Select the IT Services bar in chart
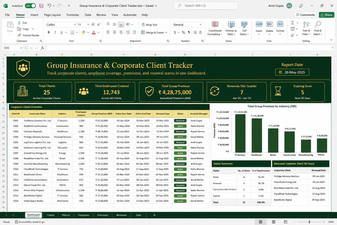The height and width of the screenshot is (225, 337). coord(240,133)
